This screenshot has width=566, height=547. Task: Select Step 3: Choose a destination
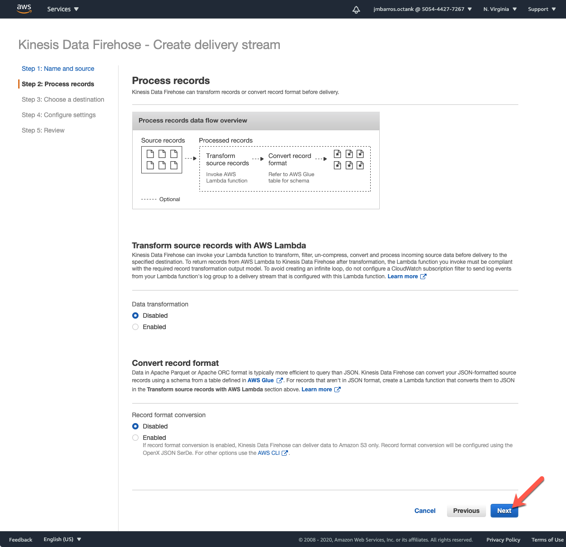[x=63, y=99]
